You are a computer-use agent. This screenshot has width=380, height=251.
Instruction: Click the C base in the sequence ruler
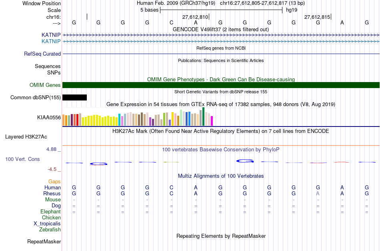[x=171, y=22]
